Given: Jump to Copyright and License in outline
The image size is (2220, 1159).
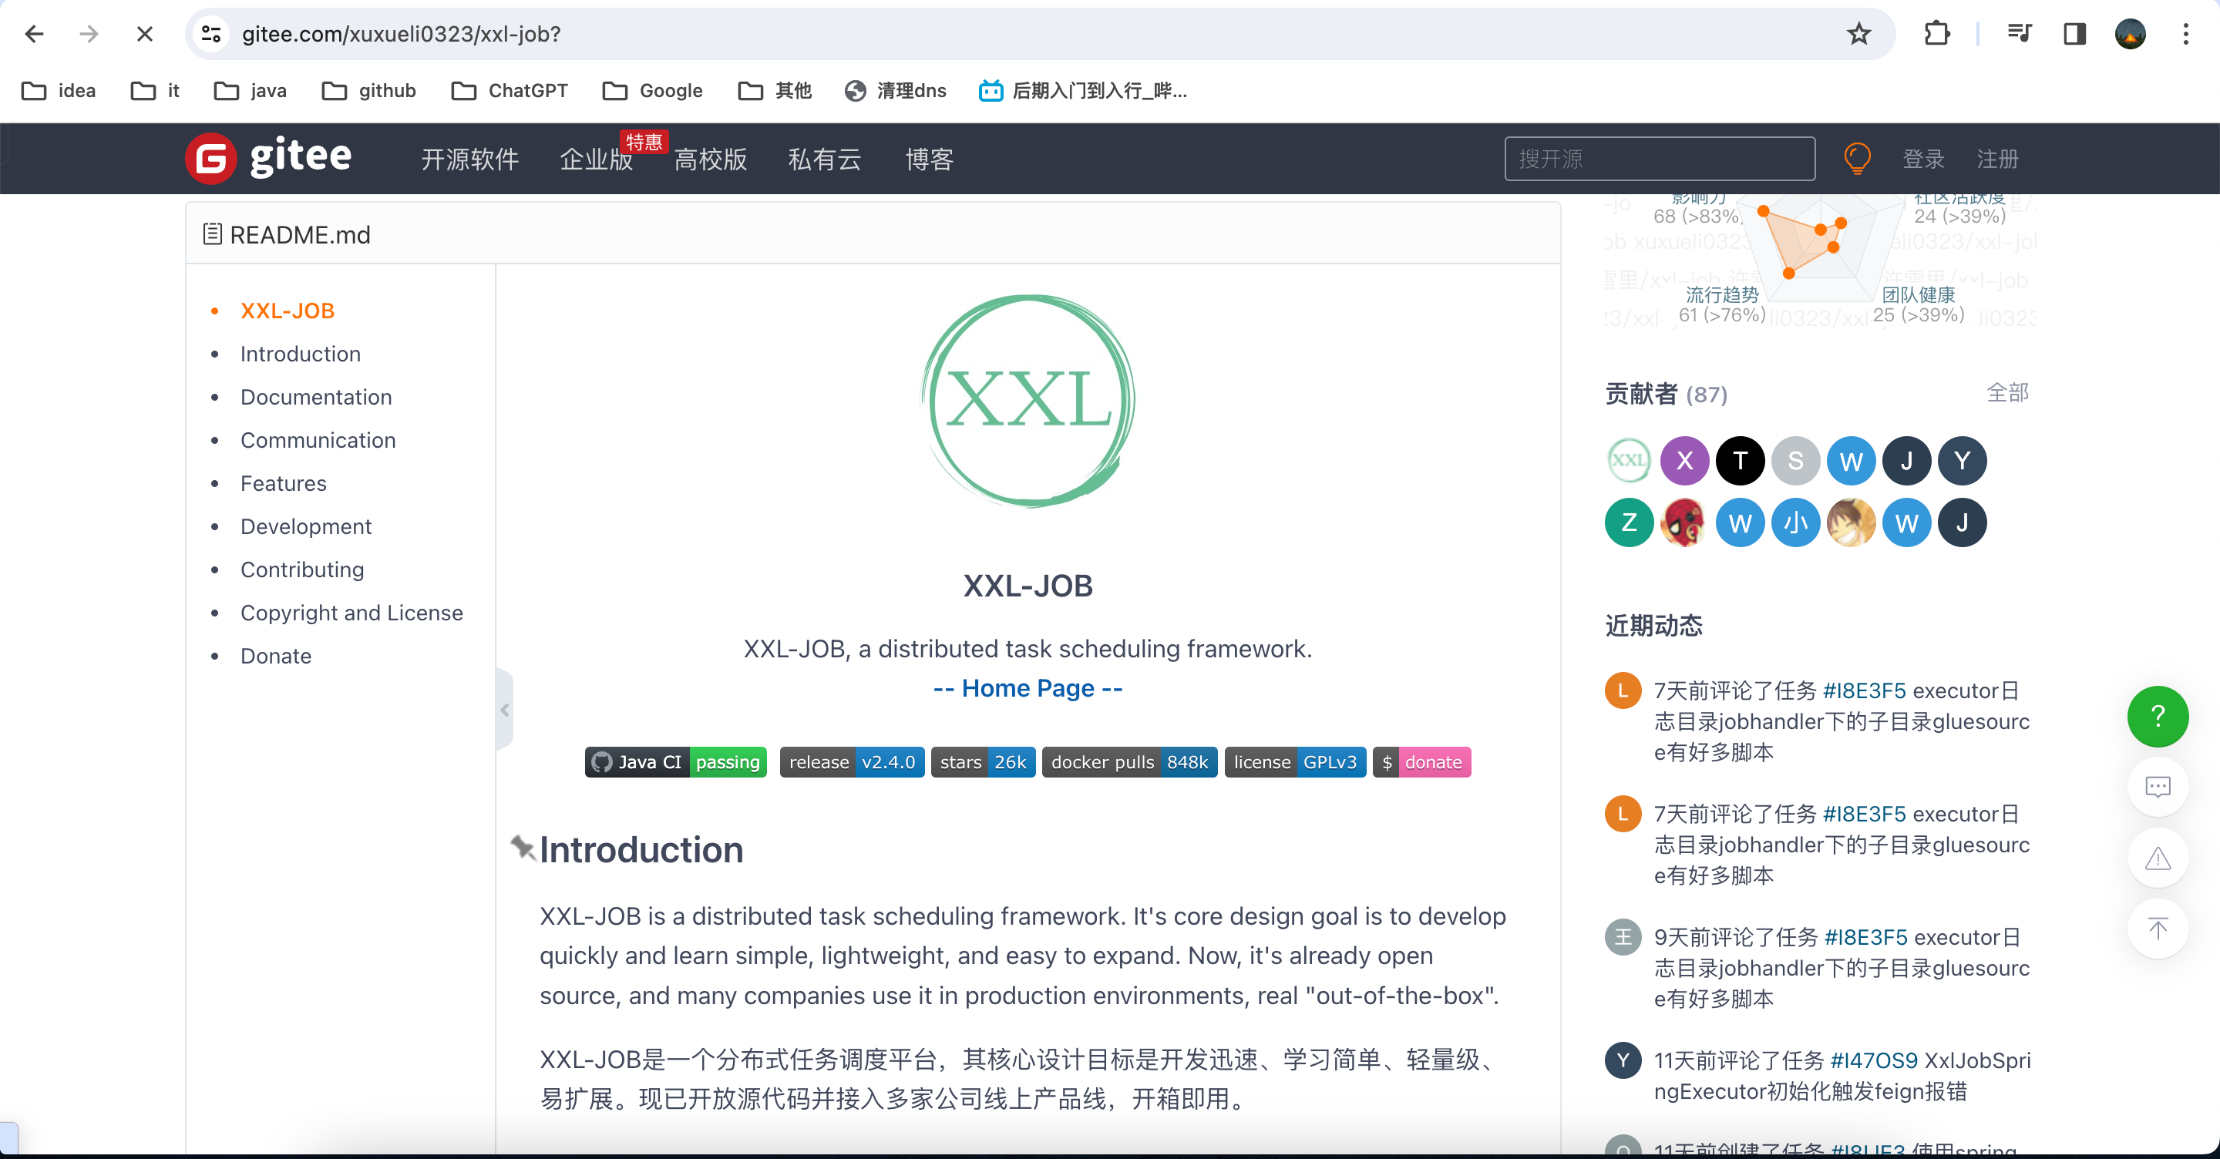Looking at the screenshot, I should click(351, 613).
